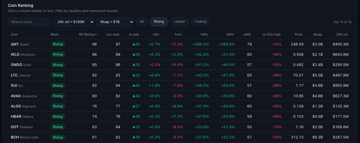
Task: Click the +7.1% 1w value for HBAR
Action: tap(177, 116)
